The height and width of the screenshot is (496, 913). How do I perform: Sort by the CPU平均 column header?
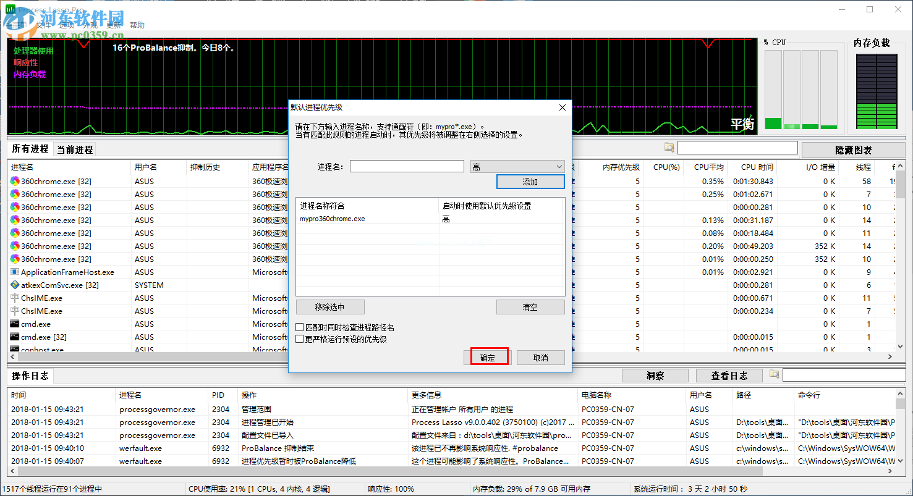coord(705,167)
